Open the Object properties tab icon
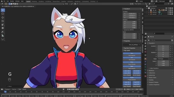The height and width of the screenshot is (97, 174). [x=145, y=59]
